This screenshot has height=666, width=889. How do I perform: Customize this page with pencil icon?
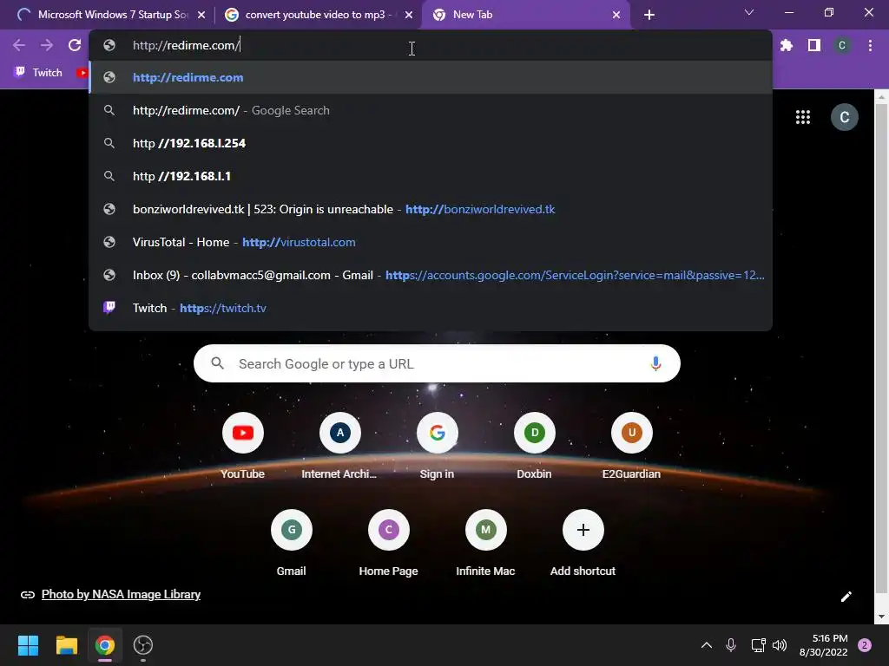846,597
